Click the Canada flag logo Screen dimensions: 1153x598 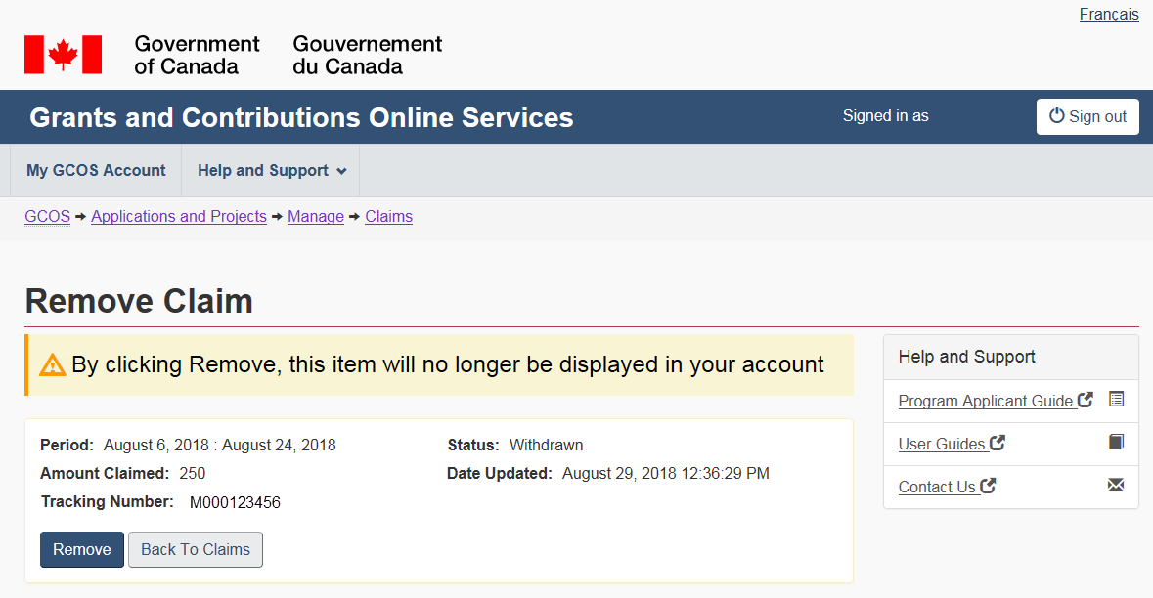63,55
